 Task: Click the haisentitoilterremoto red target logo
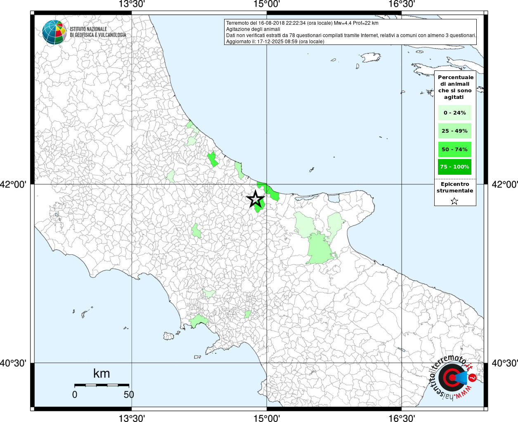tap(451, 377)
